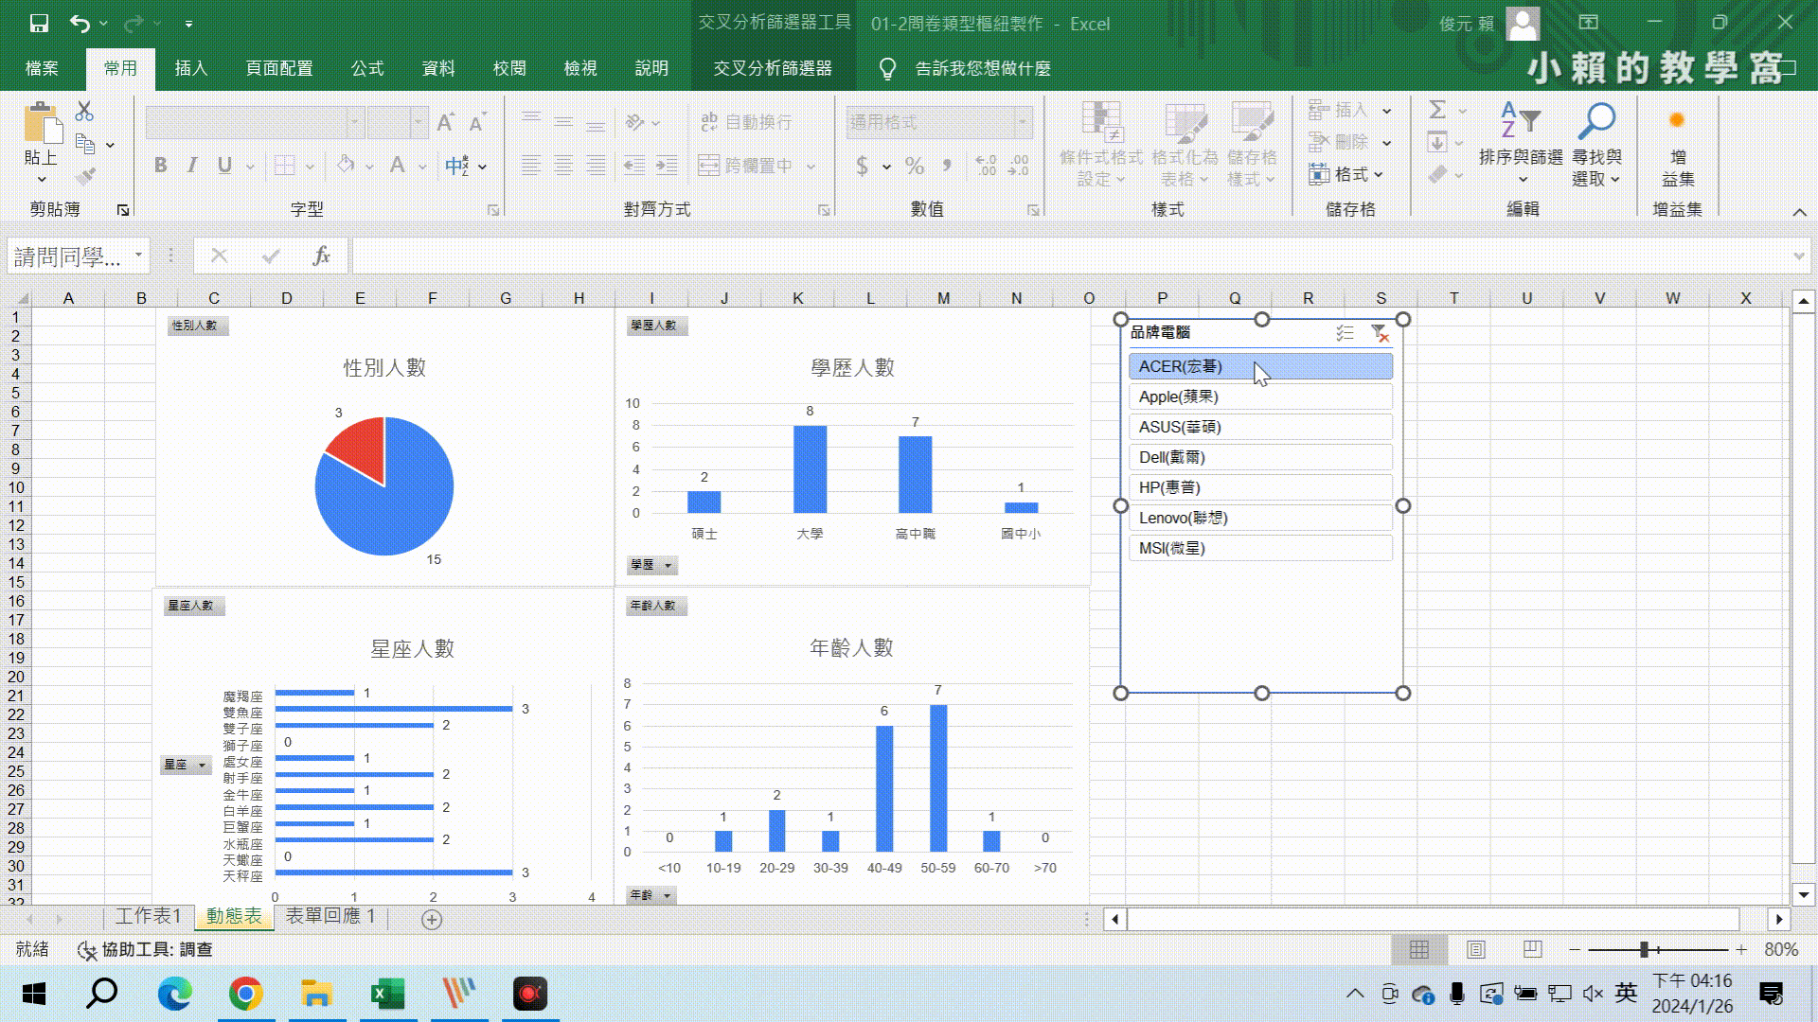
Task: Open 排序與篩選 sort and filter tool
Action: pyautogui.click(x=1521, y=144)
